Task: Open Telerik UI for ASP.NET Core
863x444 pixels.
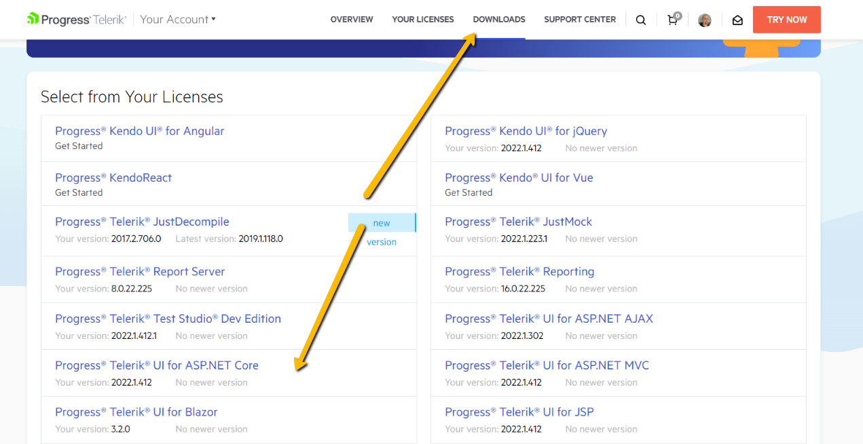Action: 157,365
